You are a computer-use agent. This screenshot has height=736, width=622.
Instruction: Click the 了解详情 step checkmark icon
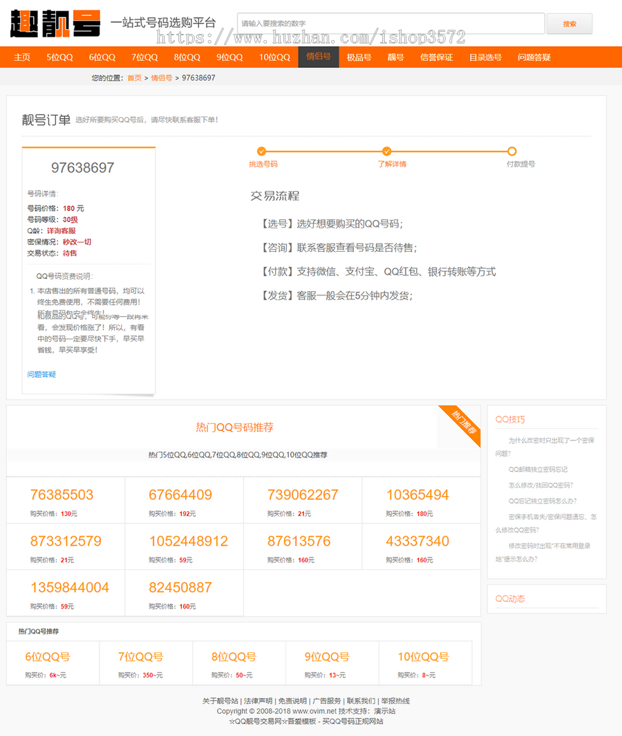click(x=387, y=151)
